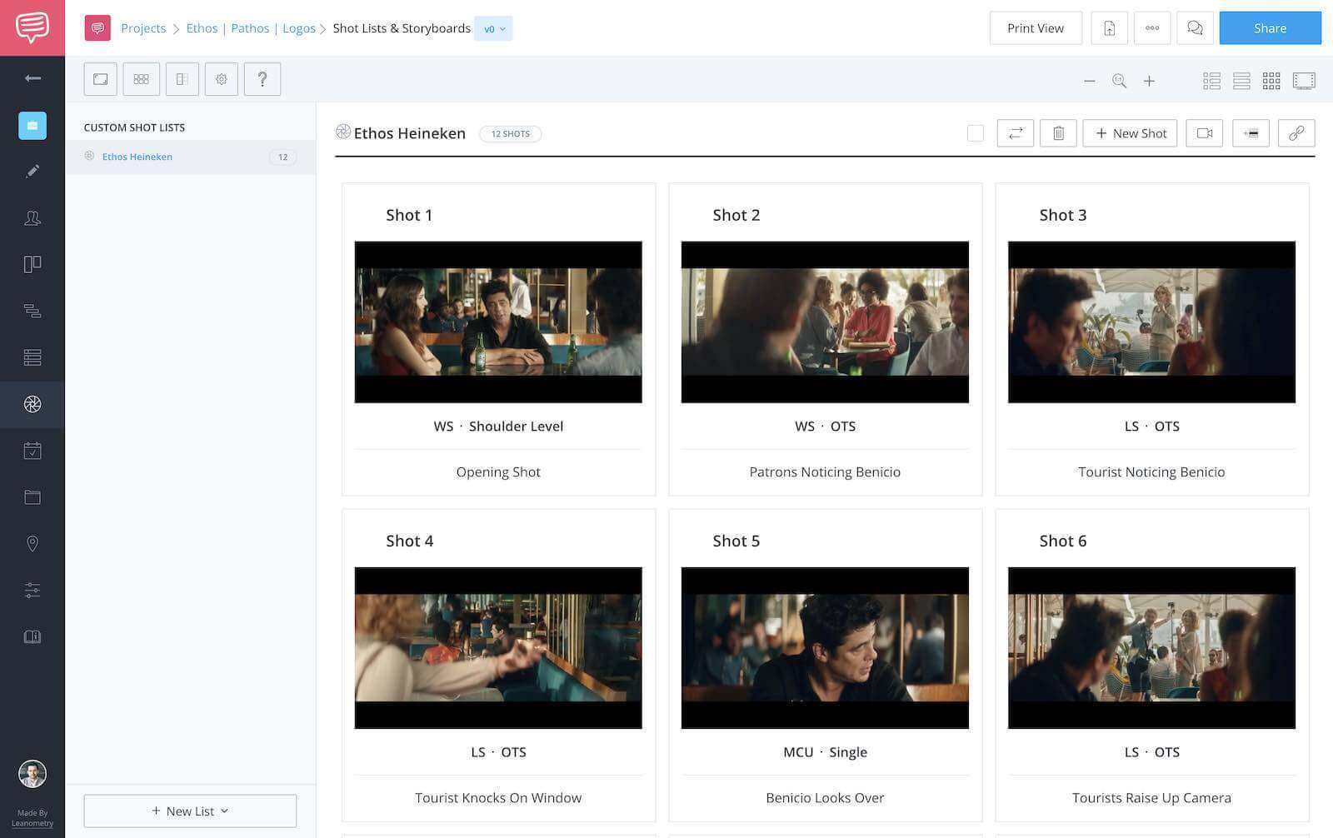The image size is (1333, 838).
Task: Click the blue Share button
Action: coord(1270,28)
